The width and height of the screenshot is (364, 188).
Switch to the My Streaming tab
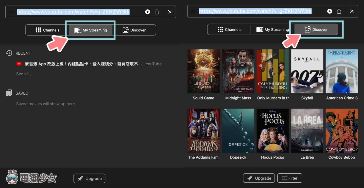tap(90, 30)
